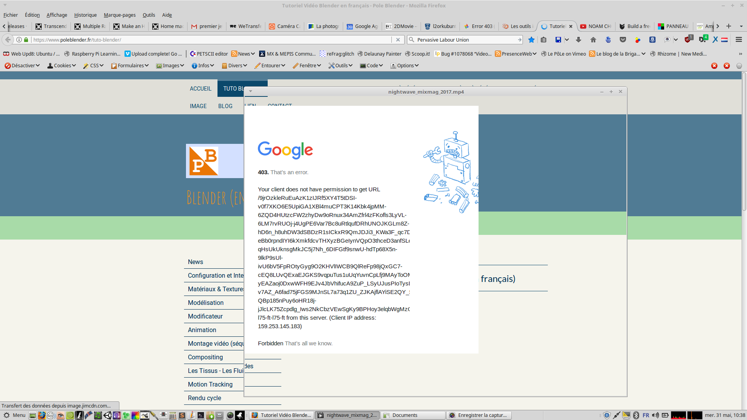
Task: Toggle the Désactiver web developer option
Action: point(22,65)
